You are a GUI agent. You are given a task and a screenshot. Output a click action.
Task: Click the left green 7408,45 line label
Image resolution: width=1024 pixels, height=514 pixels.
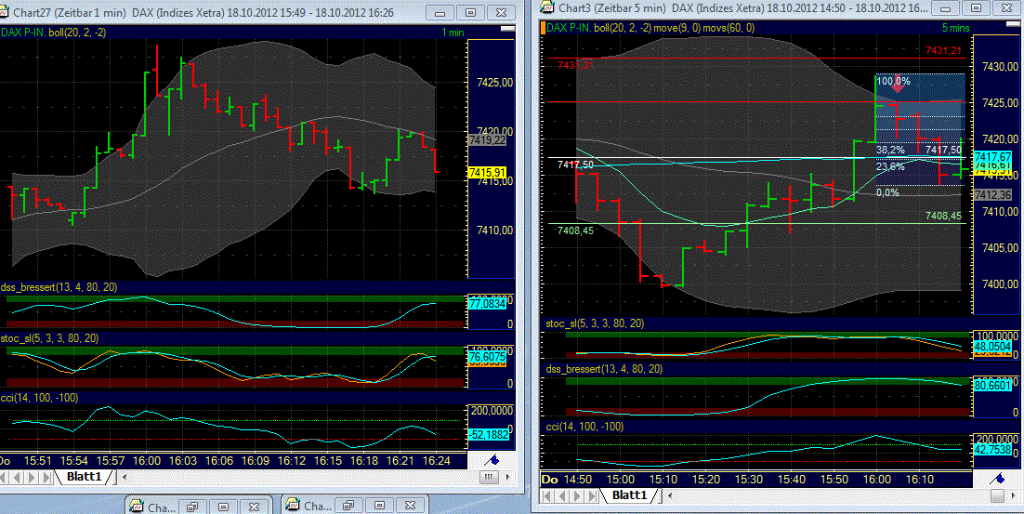tap(575, 231)
